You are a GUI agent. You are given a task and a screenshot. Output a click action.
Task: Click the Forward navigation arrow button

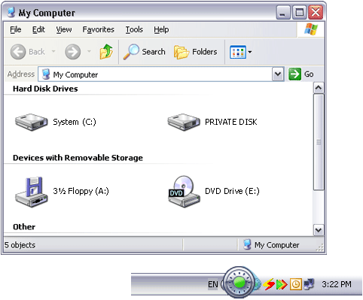(73, 52)
